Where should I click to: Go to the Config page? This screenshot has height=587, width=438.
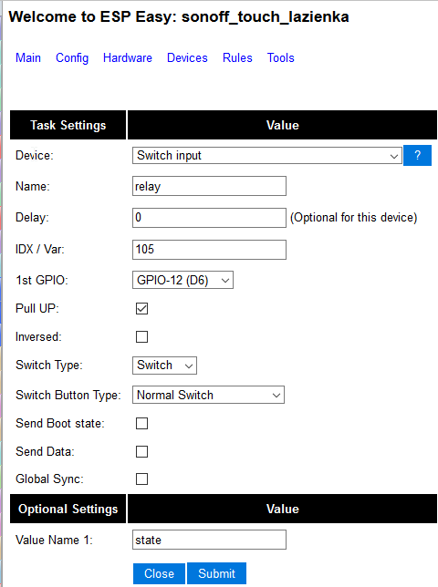tap(72, 58)
